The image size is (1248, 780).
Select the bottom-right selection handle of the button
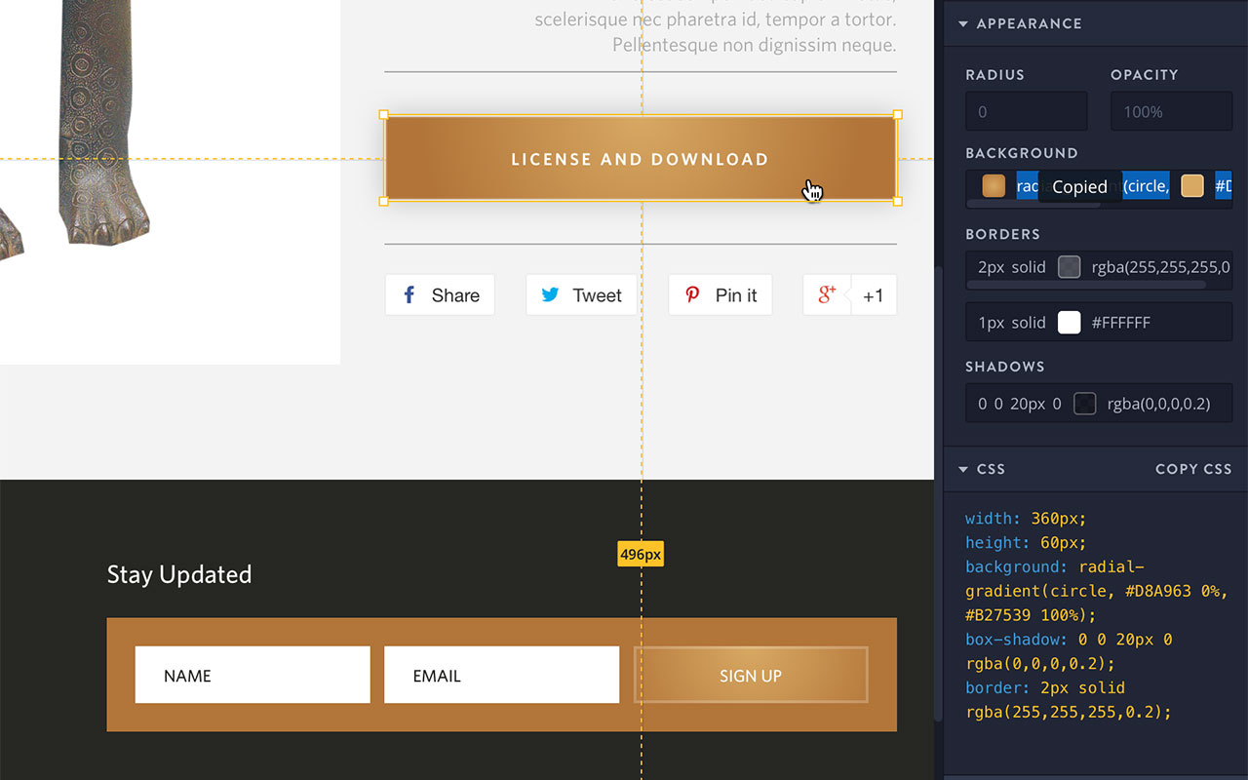[897, 201]
